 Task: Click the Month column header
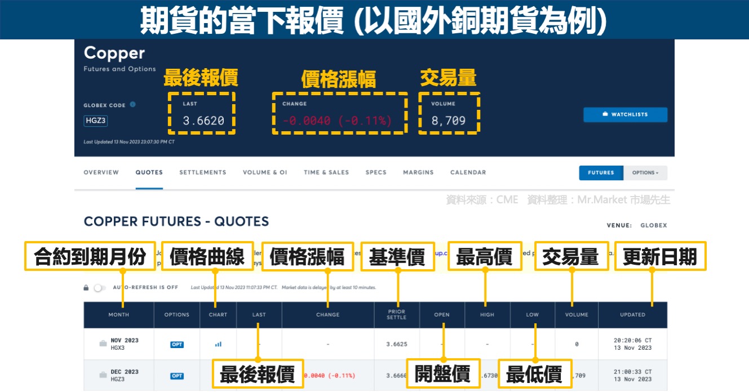[119, 315]
